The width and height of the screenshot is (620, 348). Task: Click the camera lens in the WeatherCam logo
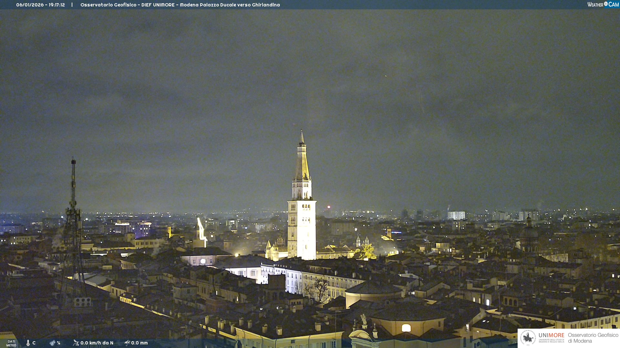(x=606, y=4)
